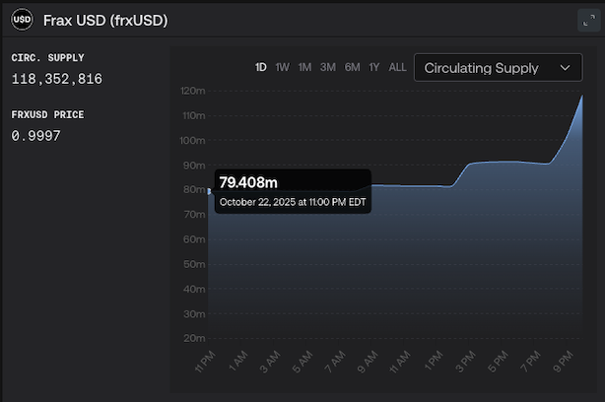Show ALL time range data
The height and width of the screenshot is (402, 605).
[x=397, y=68]
